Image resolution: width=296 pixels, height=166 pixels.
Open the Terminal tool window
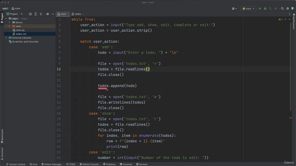tap(126, 164)
